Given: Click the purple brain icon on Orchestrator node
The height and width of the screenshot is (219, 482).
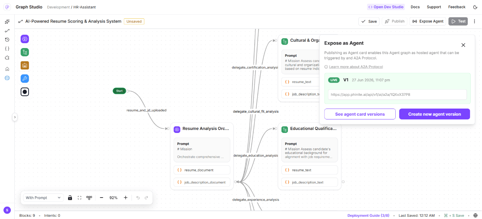Looking at the screenshot, I should click(177, 129).
